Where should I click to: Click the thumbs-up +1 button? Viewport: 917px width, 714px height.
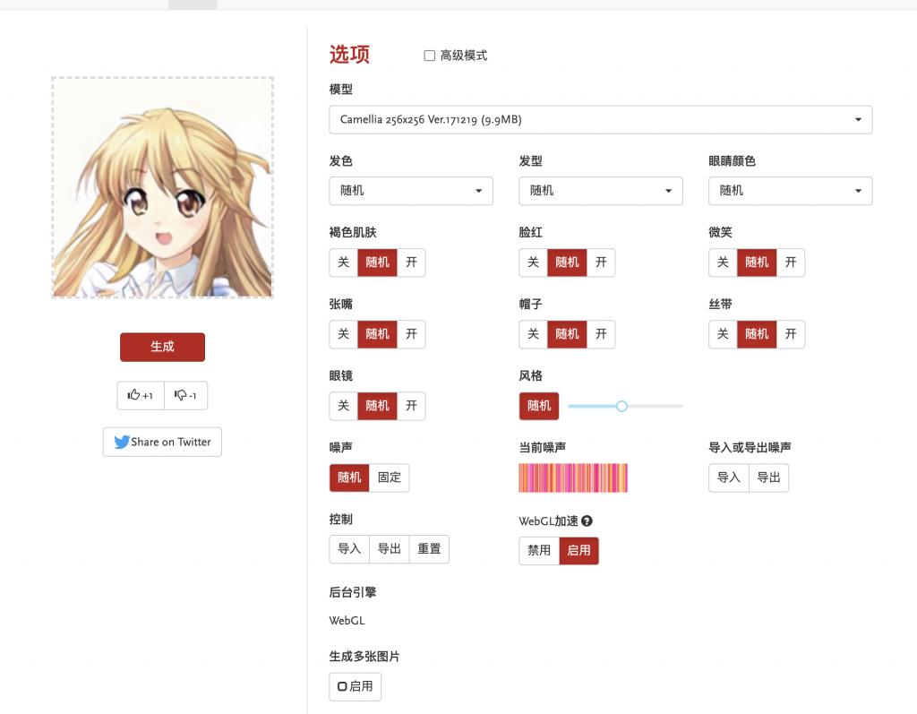point(141,395)
